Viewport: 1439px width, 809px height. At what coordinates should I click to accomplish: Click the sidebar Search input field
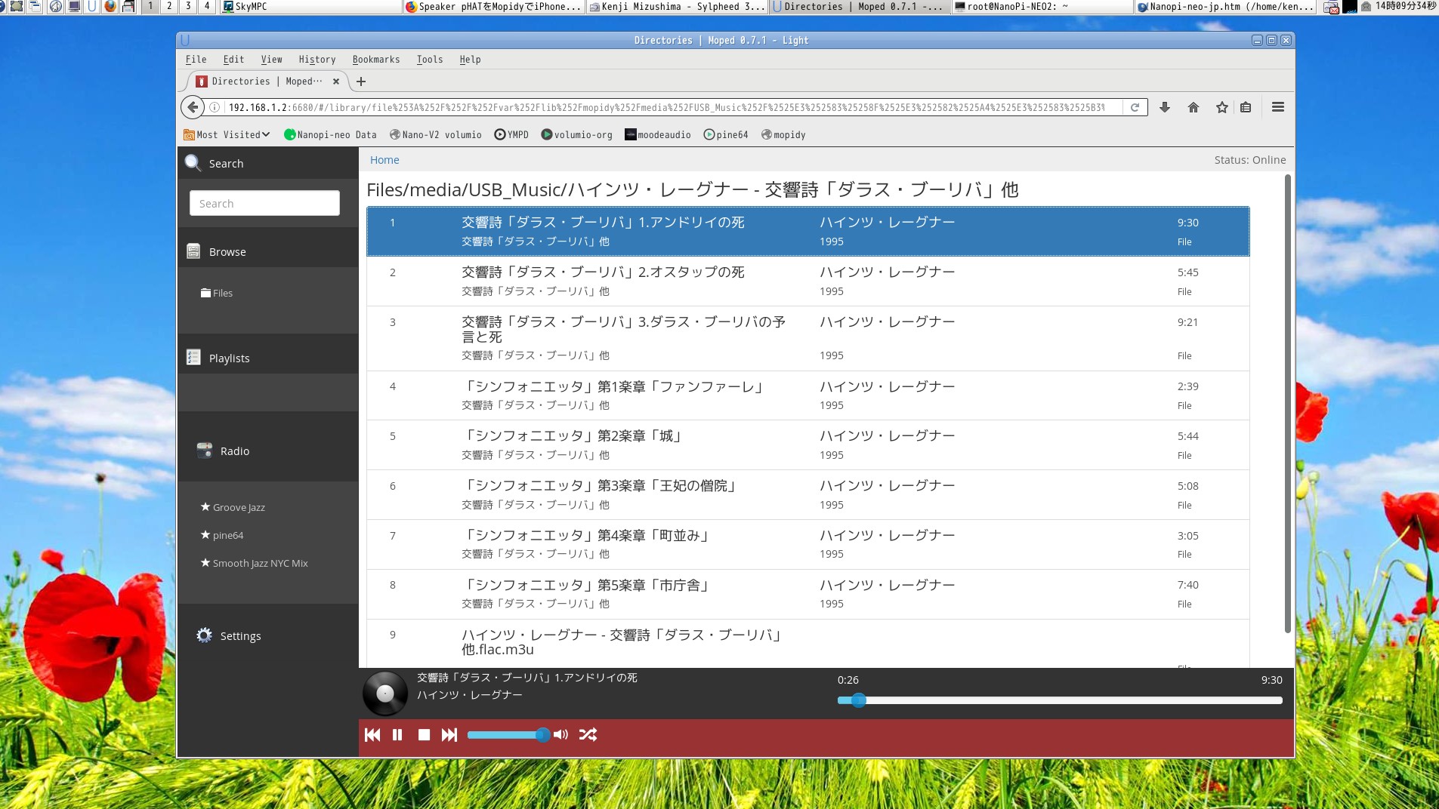(x=264, y=204)
